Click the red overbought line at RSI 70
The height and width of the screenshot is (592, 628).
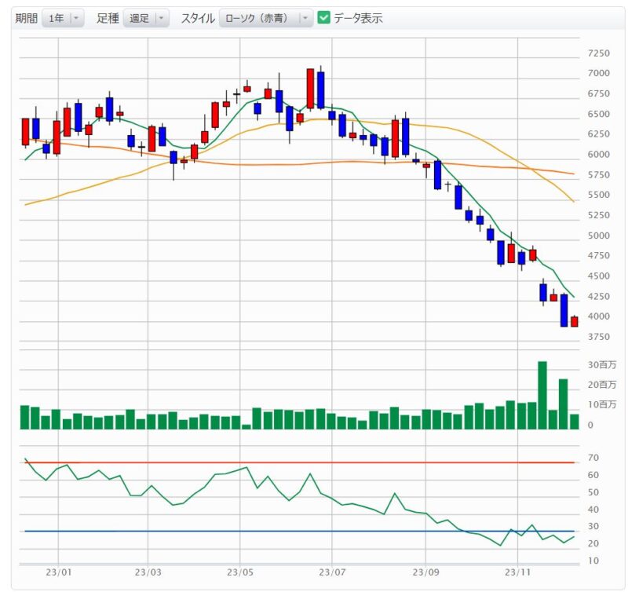coord(300,462)
